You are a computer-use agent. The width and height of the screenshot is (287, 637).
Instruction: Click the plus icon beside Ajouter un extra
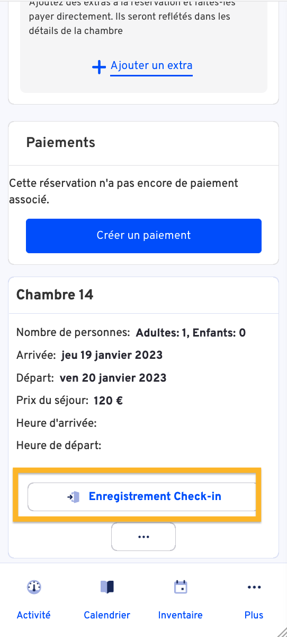(x=99, y=67)
